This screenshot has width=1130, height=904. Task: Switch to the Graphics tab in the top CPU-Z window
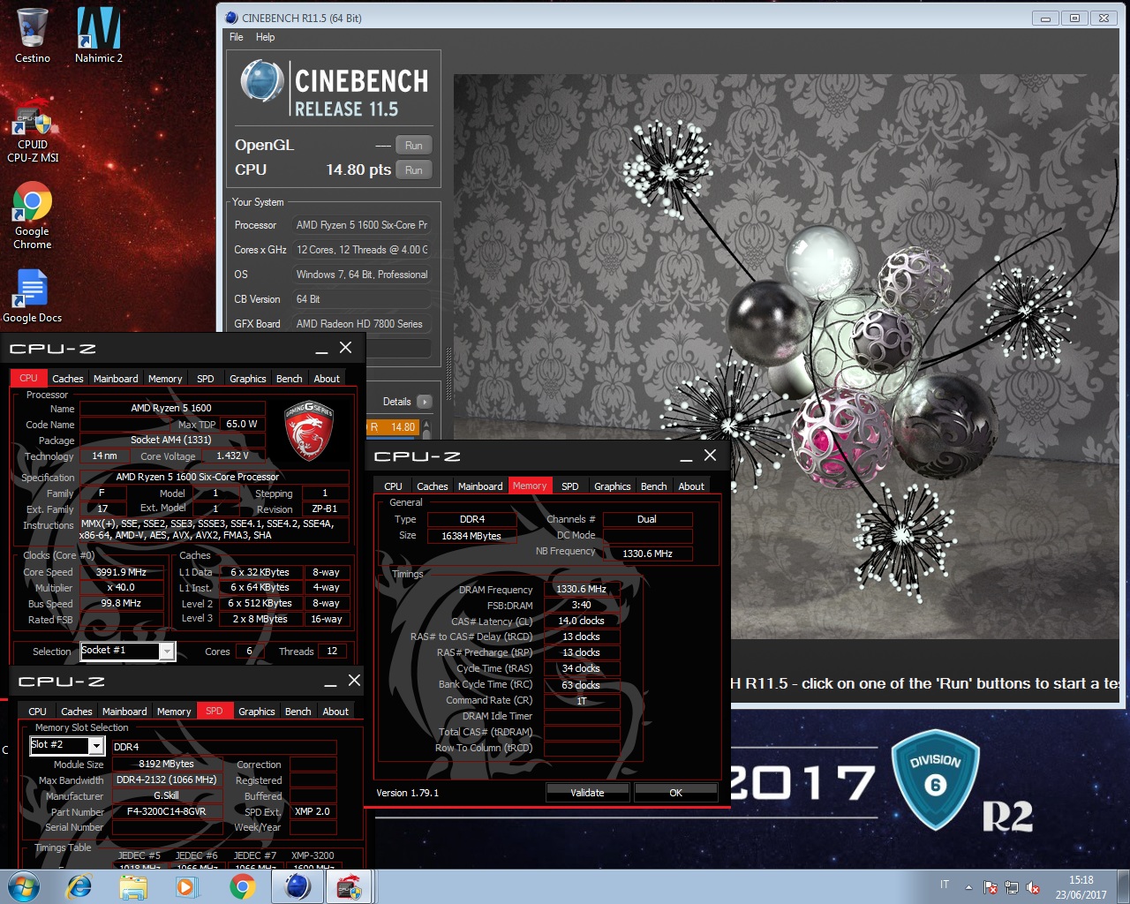click(248, 379)
